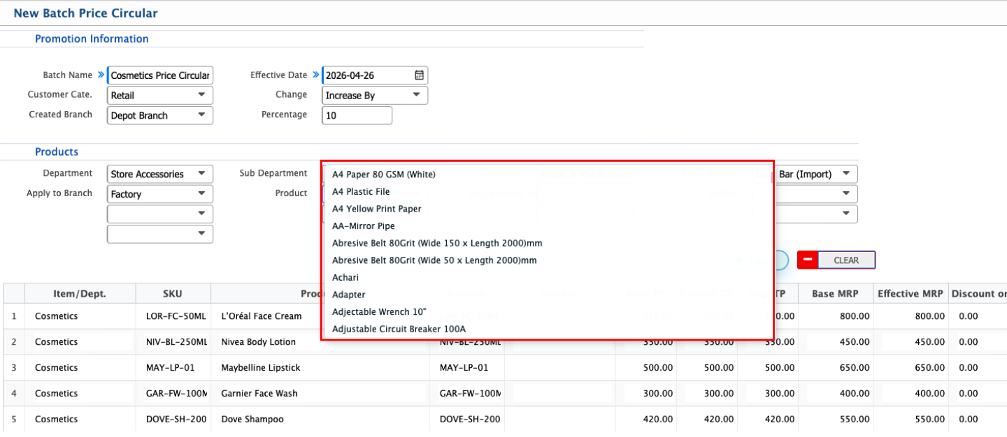Open the Bar (Import) dropdown arrow
The width and height of the screenshot is (1007, 437).
coord(846,174)
